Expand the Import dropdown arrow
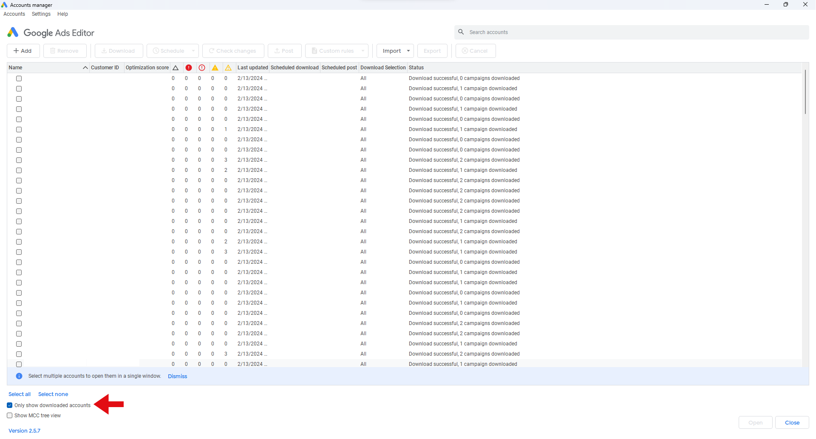This screenshot has height=439, width=816. 408,51
